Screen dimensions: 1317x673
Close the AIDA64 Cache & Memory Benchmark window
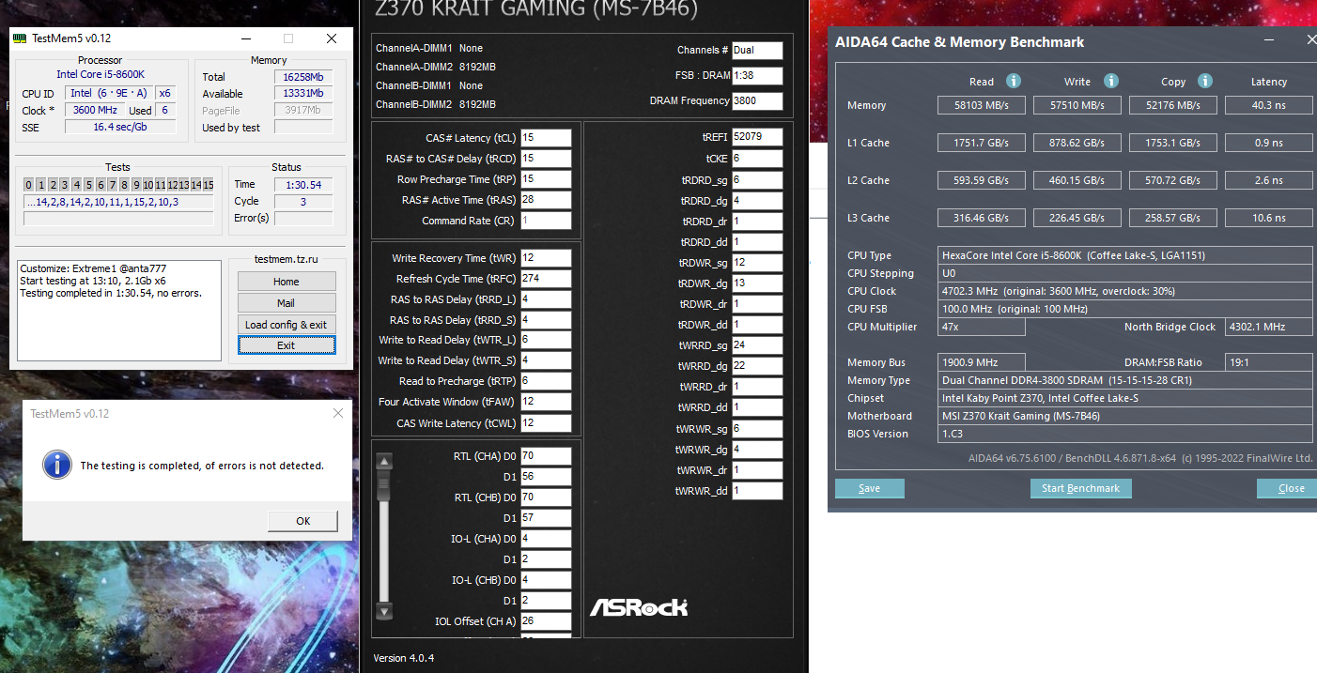[x=1311, y=40]
